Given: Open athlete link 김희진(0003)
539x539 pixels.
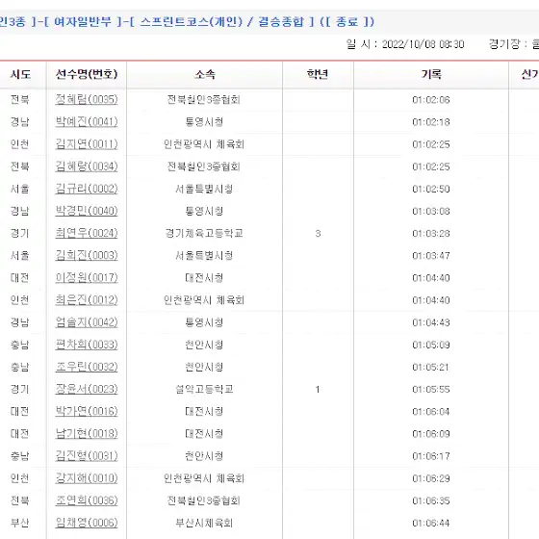Looking at the screenshot, I should (87, 255).
